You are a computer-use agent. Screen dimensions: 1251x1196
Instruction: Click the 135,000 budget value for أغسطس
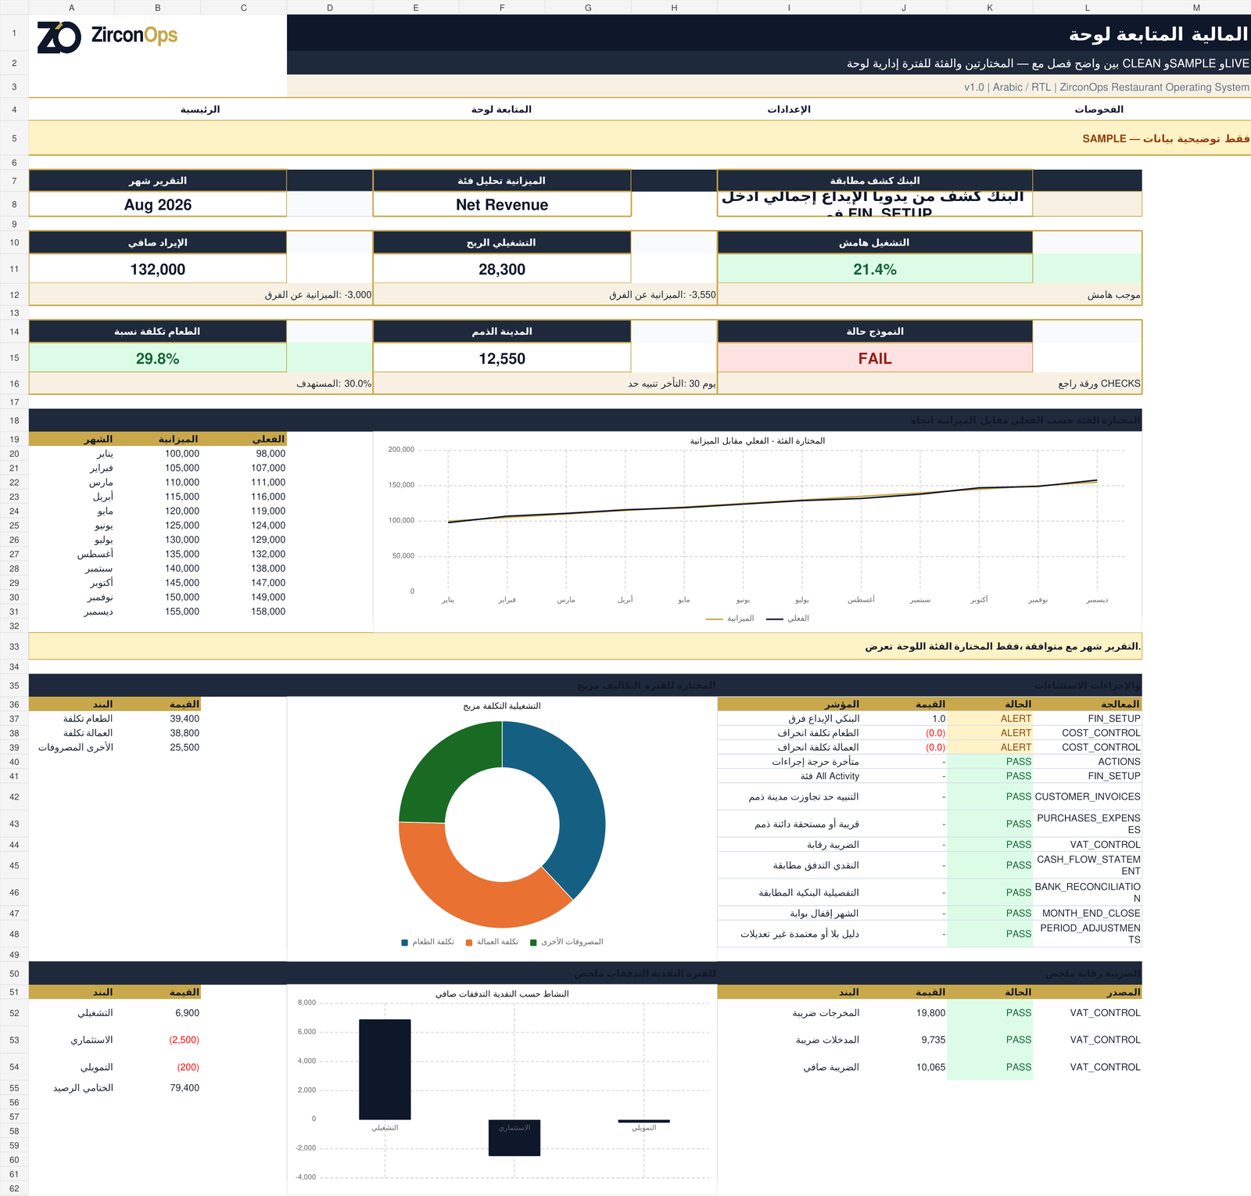(x=182, y=555)
